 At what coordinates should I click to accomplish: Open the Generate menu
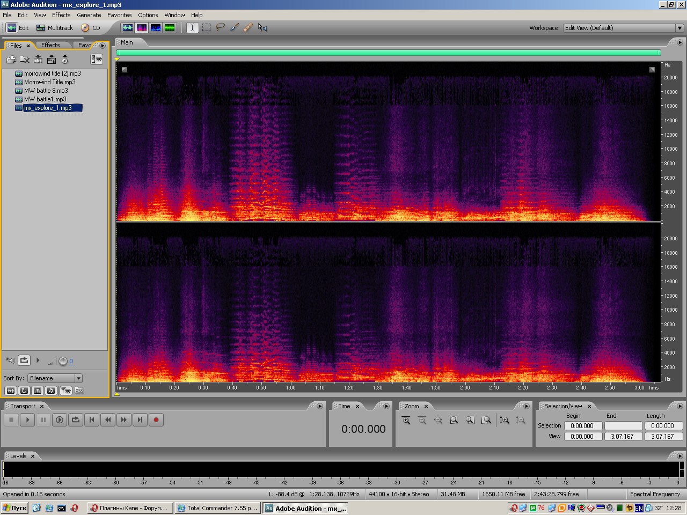coord(89,15)
